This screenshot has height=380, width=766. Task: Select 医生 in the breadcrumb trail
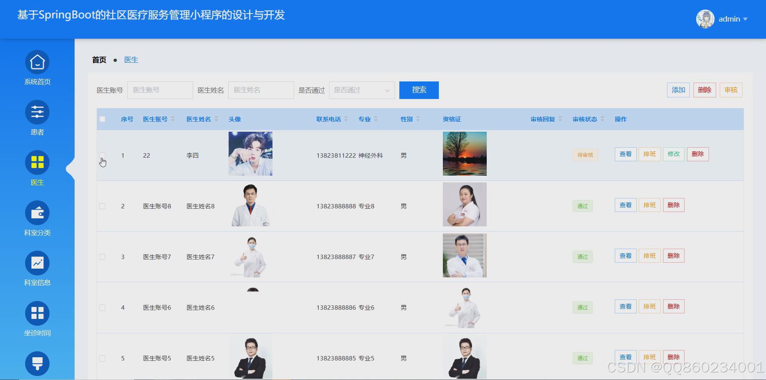click(131, 59)
